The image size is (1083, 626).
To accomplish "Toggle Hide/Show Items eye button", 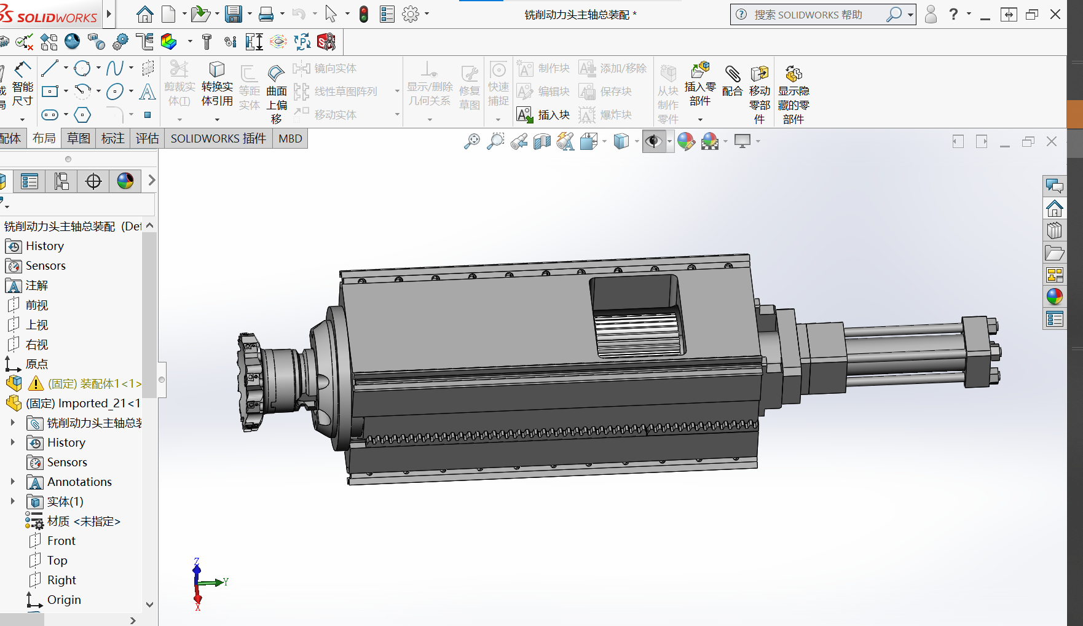I will [x=653, y=142].
